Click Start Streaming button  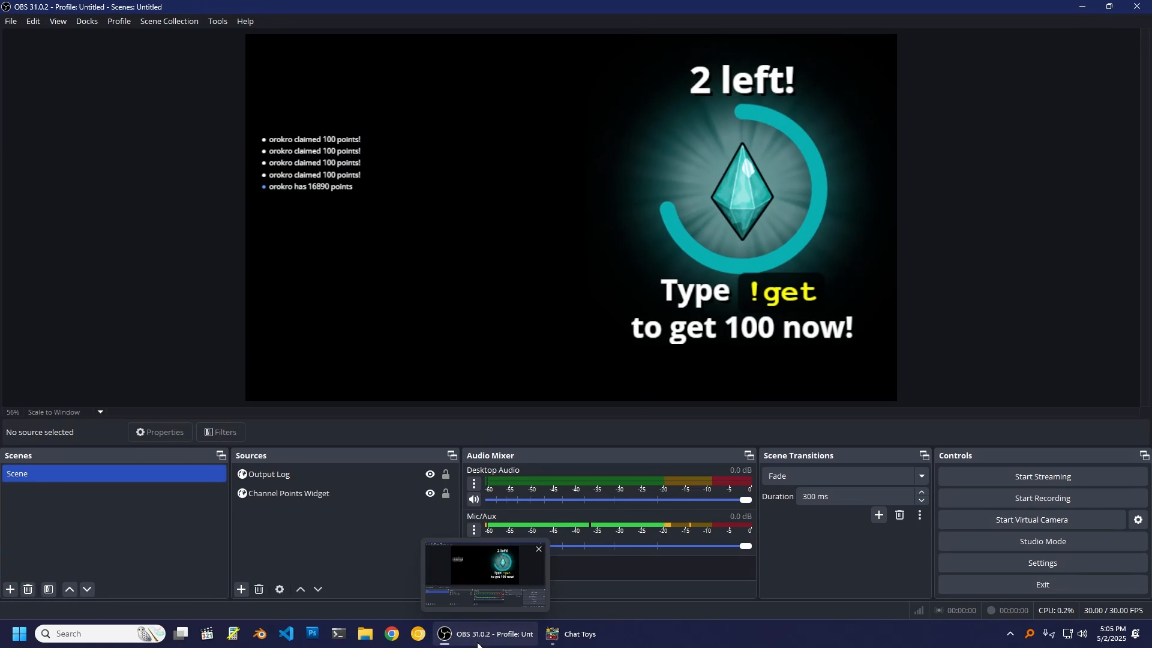pyautogui.click(x=1043, y=478)
